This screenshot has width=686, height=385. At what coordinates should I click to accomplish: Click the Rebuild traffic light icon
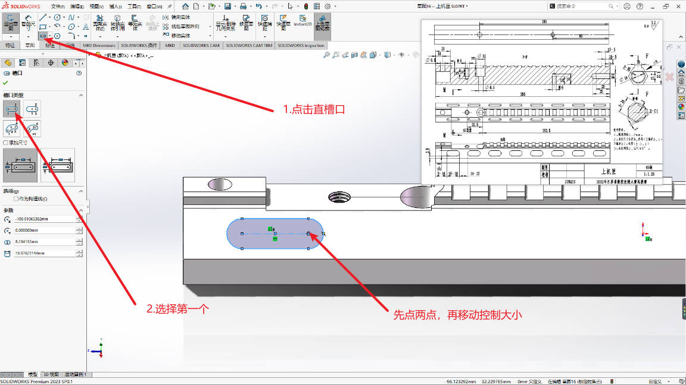(306, 6)
